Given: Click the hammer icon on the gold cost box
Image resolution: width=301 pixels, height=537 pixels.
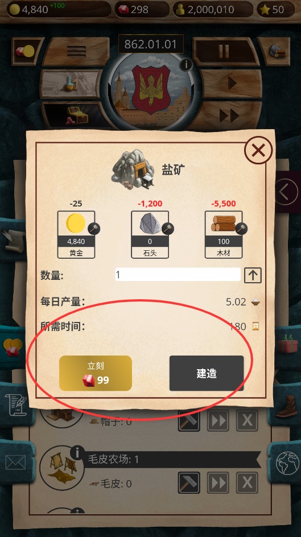Looking at the screenshot, I should point(93,229).
